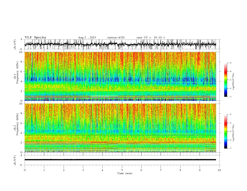Click the "-3" tick on ch.2 colorbar
Viewport: 247px width, 191px height.
click(230, 115)
